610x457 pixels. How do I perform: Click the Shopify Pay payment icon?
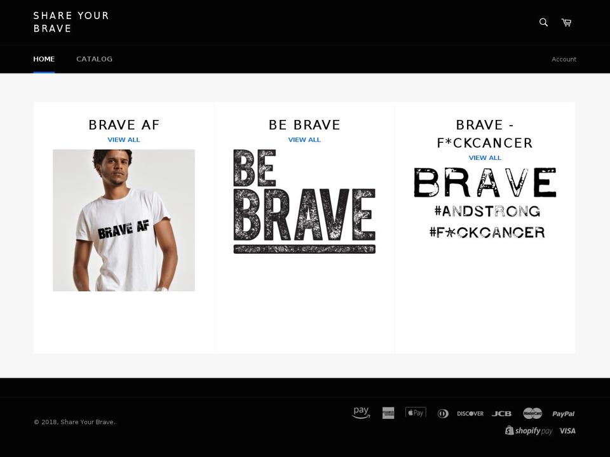point(529,430)
